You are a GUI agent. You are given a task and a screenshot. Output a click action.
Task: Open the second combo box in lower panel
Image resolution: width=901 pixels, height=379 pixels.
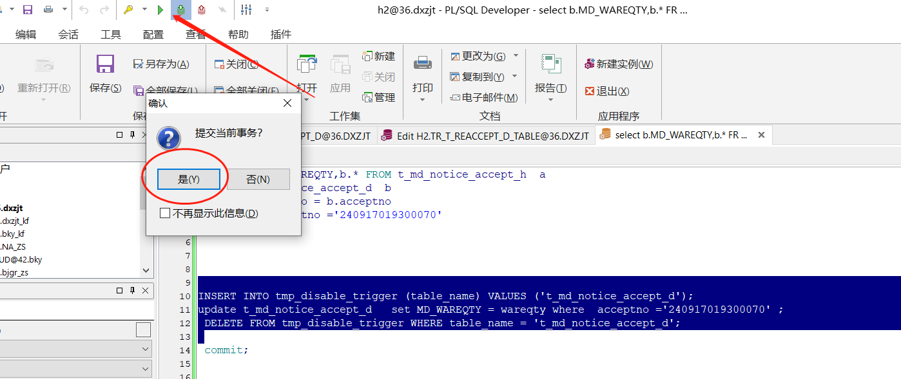click(76, 369)
